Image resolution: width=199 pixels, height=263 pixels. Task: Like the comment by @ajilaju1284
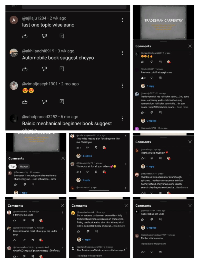point(25,36)
